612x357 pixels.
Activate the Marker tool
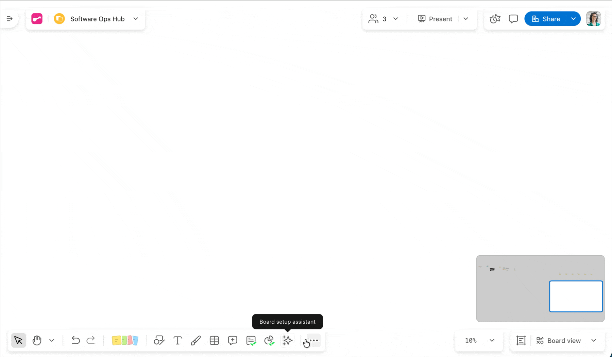[196, 340]
